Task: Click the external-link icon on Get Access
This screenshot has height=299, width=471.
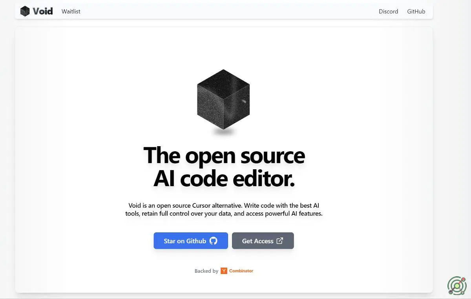Action: 280,241
